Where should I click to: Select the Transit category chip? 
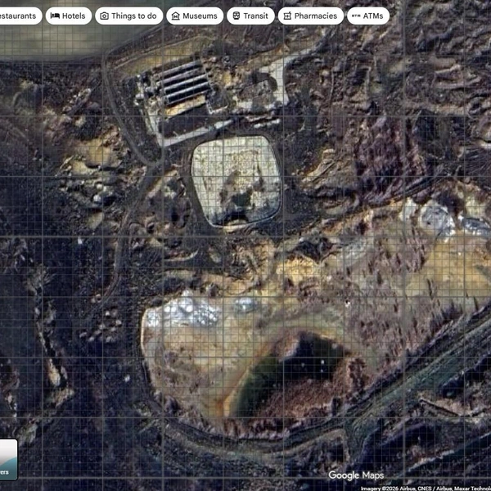(x=250, y=16)
